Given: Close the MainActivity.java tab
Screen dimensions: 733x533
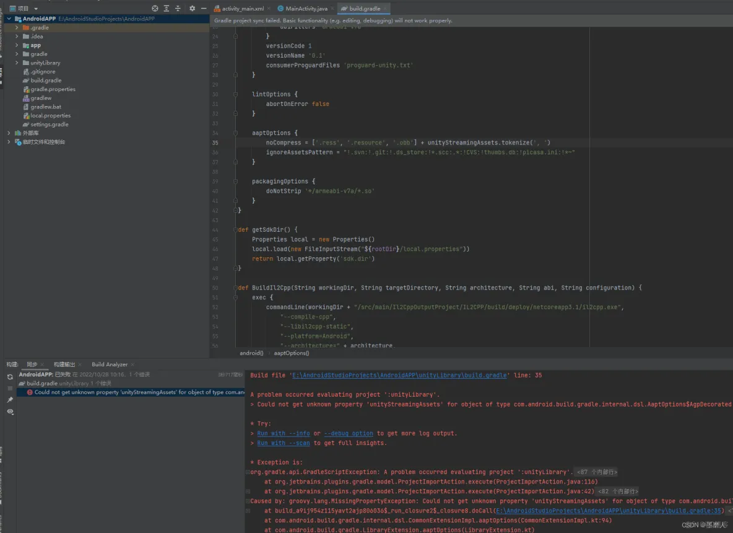Looking at the screenshot, I should [x=332, y=9].
